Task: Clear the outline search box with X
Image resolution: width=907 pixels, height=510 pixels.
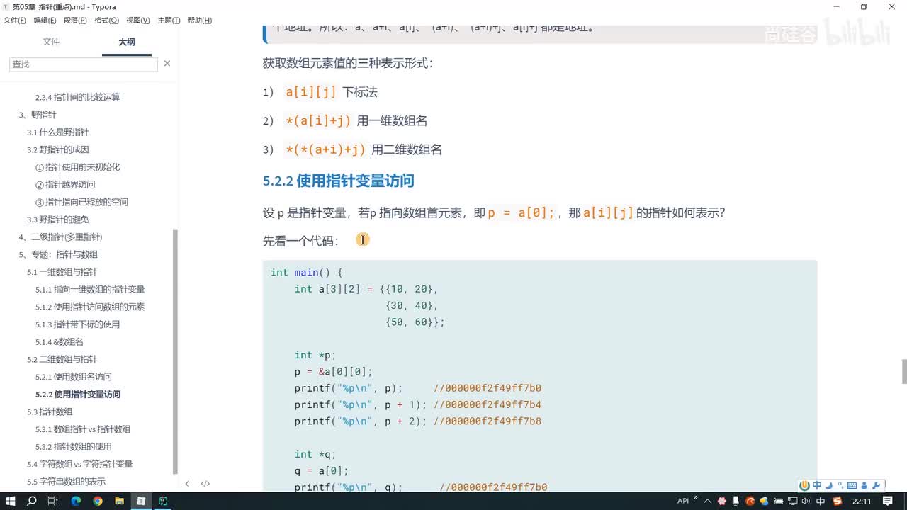Action: 167,64
